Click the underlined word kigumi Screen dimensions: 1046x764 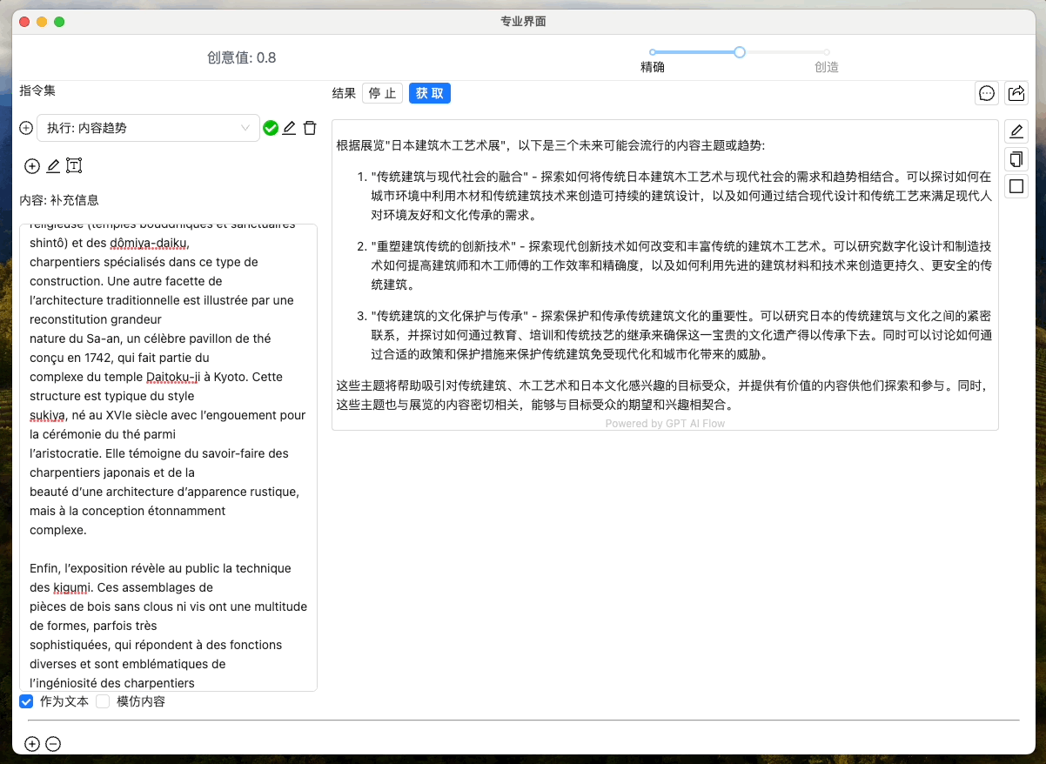tap(72, 587)
